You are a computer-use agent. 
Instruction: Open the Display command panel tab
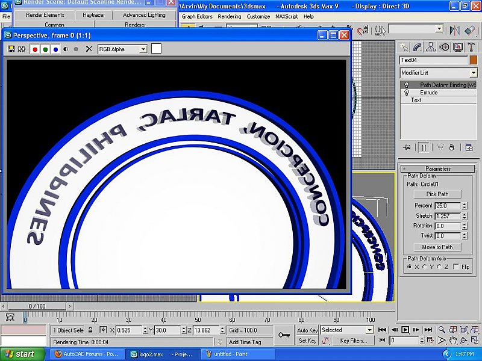pyautogui.click(x=458, y=48)
